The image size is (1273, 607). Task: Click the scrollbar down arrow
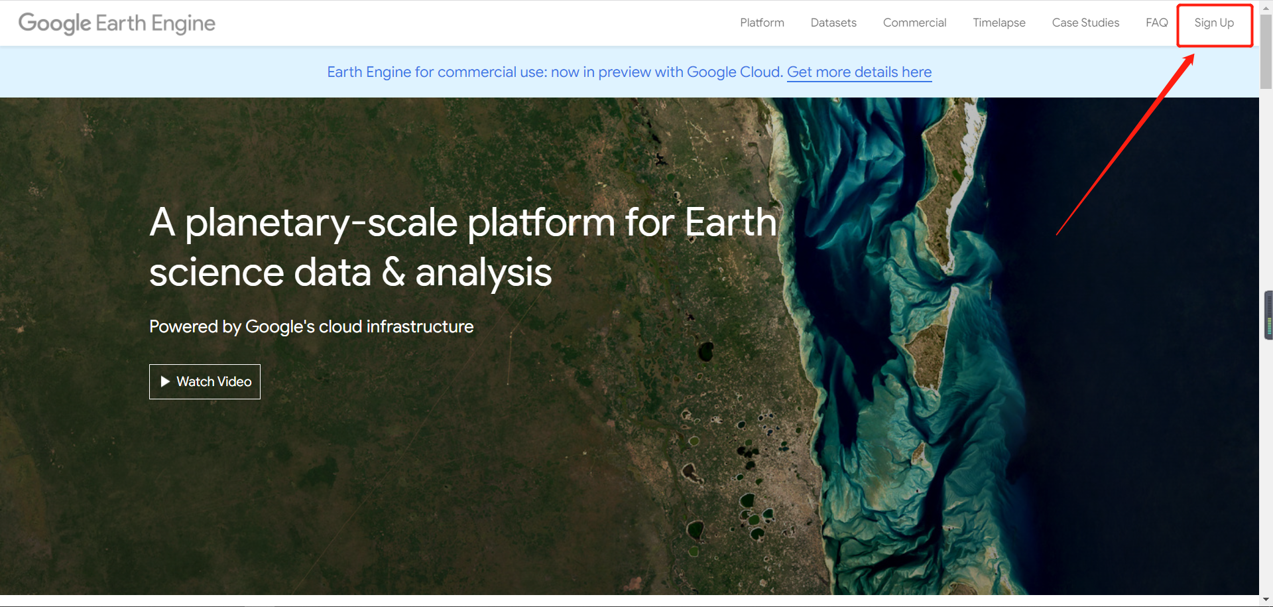click(1266, 600)
